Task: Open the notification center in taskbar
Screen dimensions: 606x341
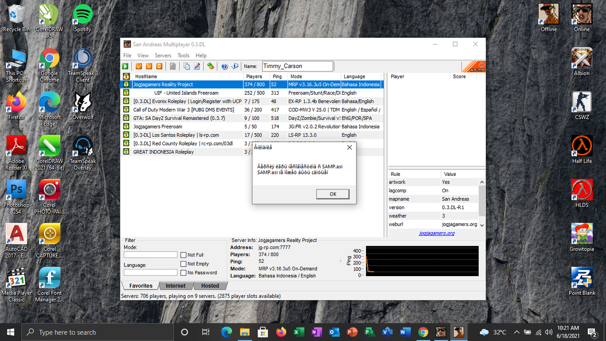Action: (x=591, y=332)
